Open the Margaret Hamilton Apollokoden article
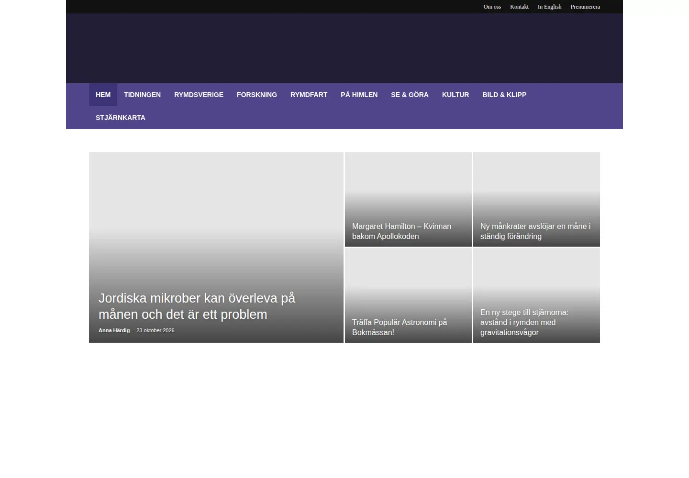 401,231
